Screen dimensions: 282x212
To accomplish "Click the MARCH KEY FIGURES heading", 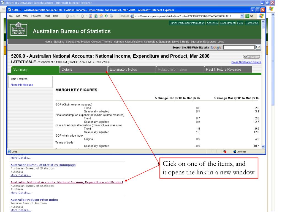I will [76, 90].
